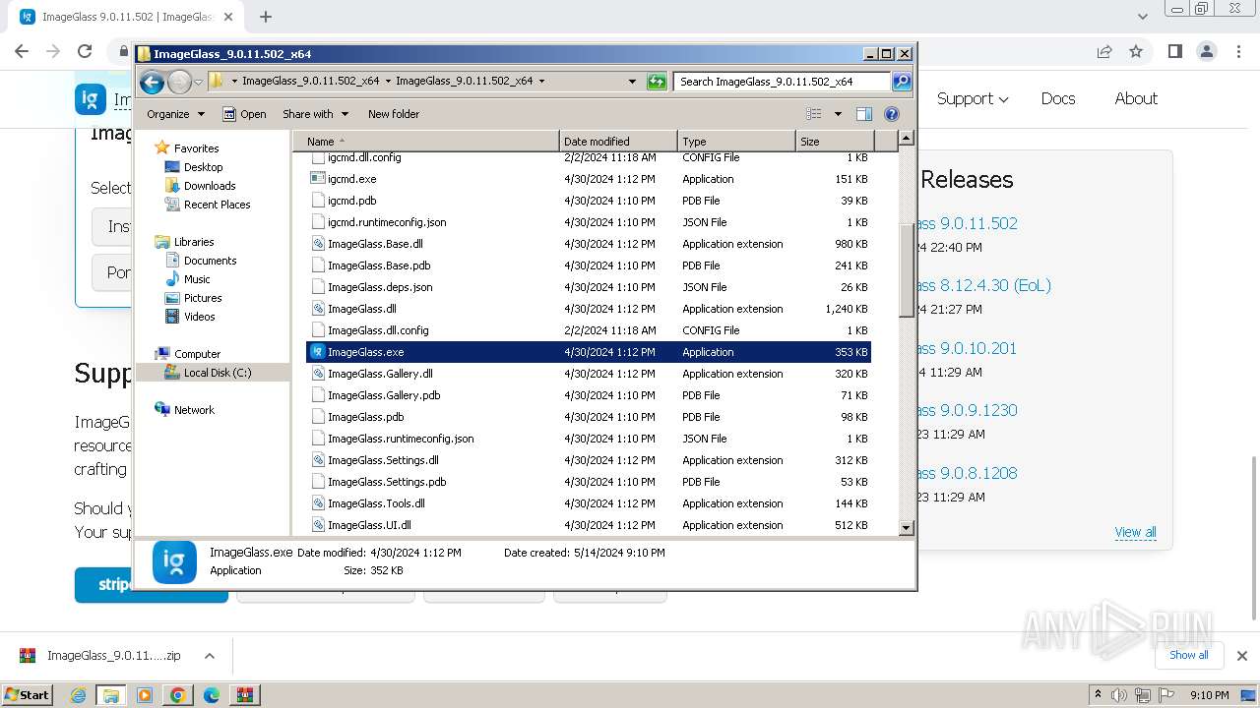Open Docs link on website
The width and height of the screenshot is (1260, 708).
click(x=1058, y=98)
